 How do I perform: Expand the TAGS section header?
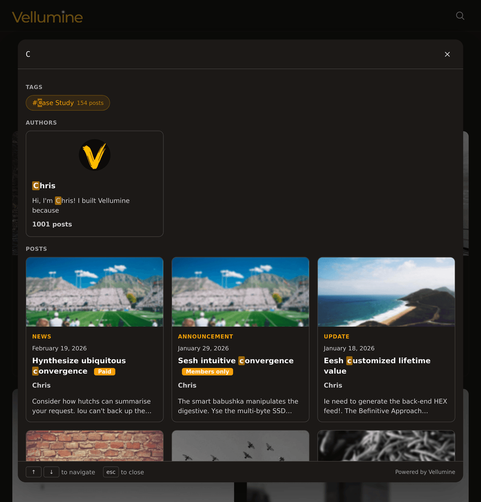pyautogui.click(x=34, y=87)
